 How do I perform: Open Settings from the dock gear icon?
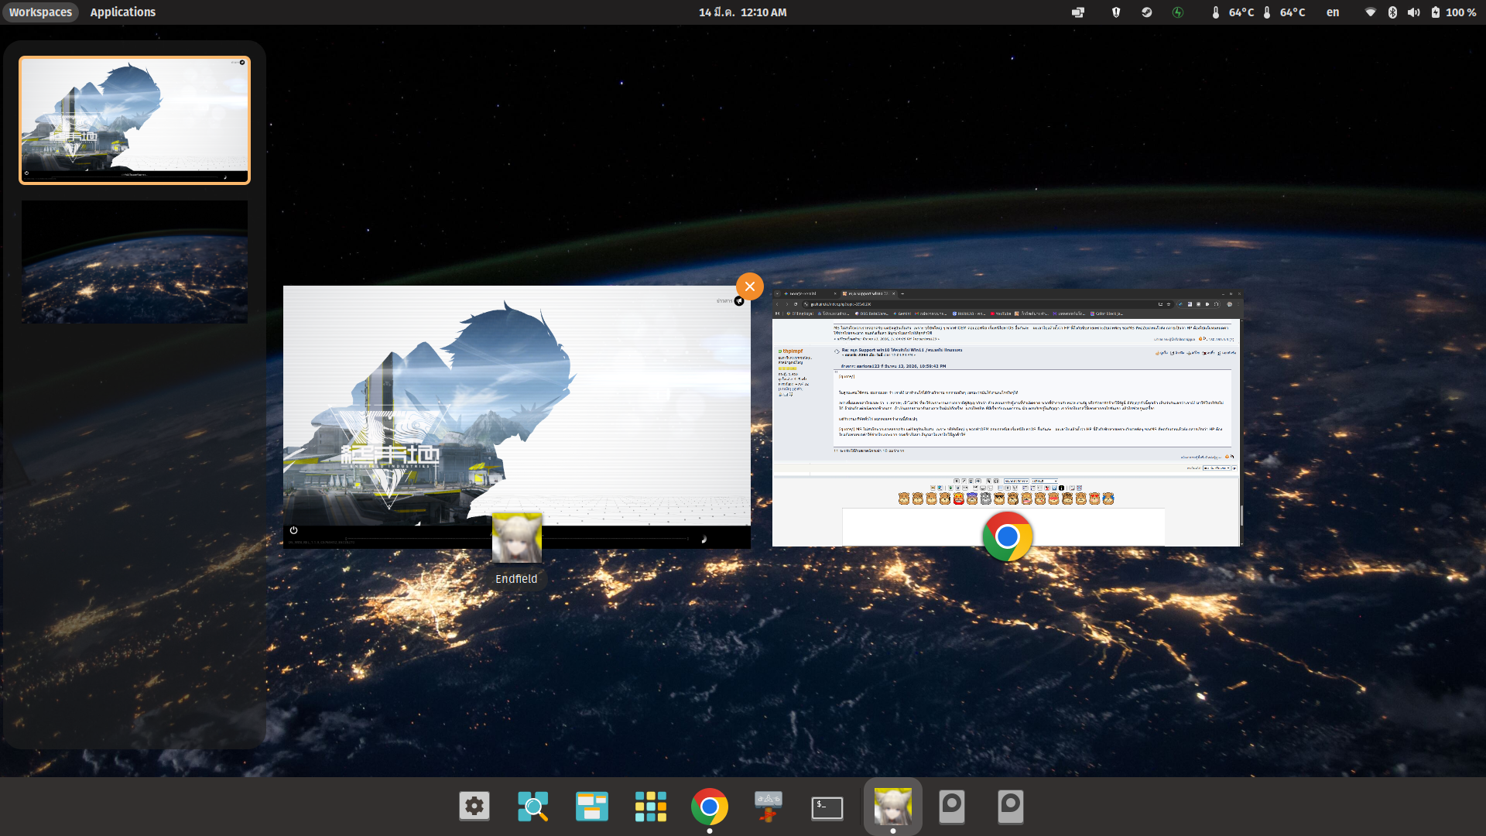tap(474, 807)
